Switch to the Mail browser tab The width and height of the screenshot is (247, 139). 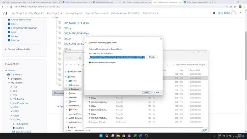pos(76,2)
